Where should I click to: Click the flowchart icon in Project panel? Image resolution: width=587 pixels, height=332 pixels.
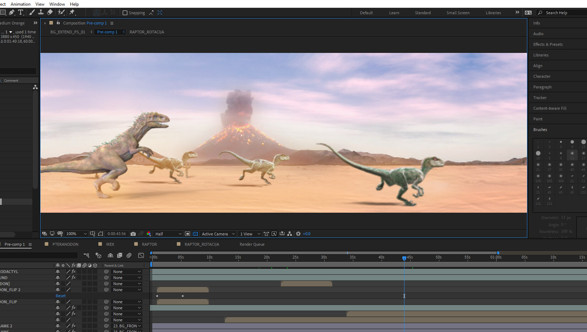(x=35, y=87)
